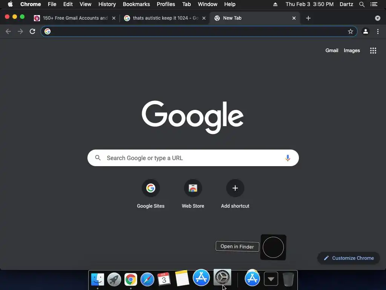Click the Dartz user name in menu bar
The width and height of the screenshot is (386, 290).
(346, 4)
